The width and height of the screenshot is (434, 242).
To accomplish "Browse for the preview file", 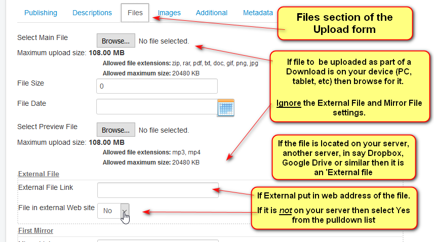I will coord(115,130).
